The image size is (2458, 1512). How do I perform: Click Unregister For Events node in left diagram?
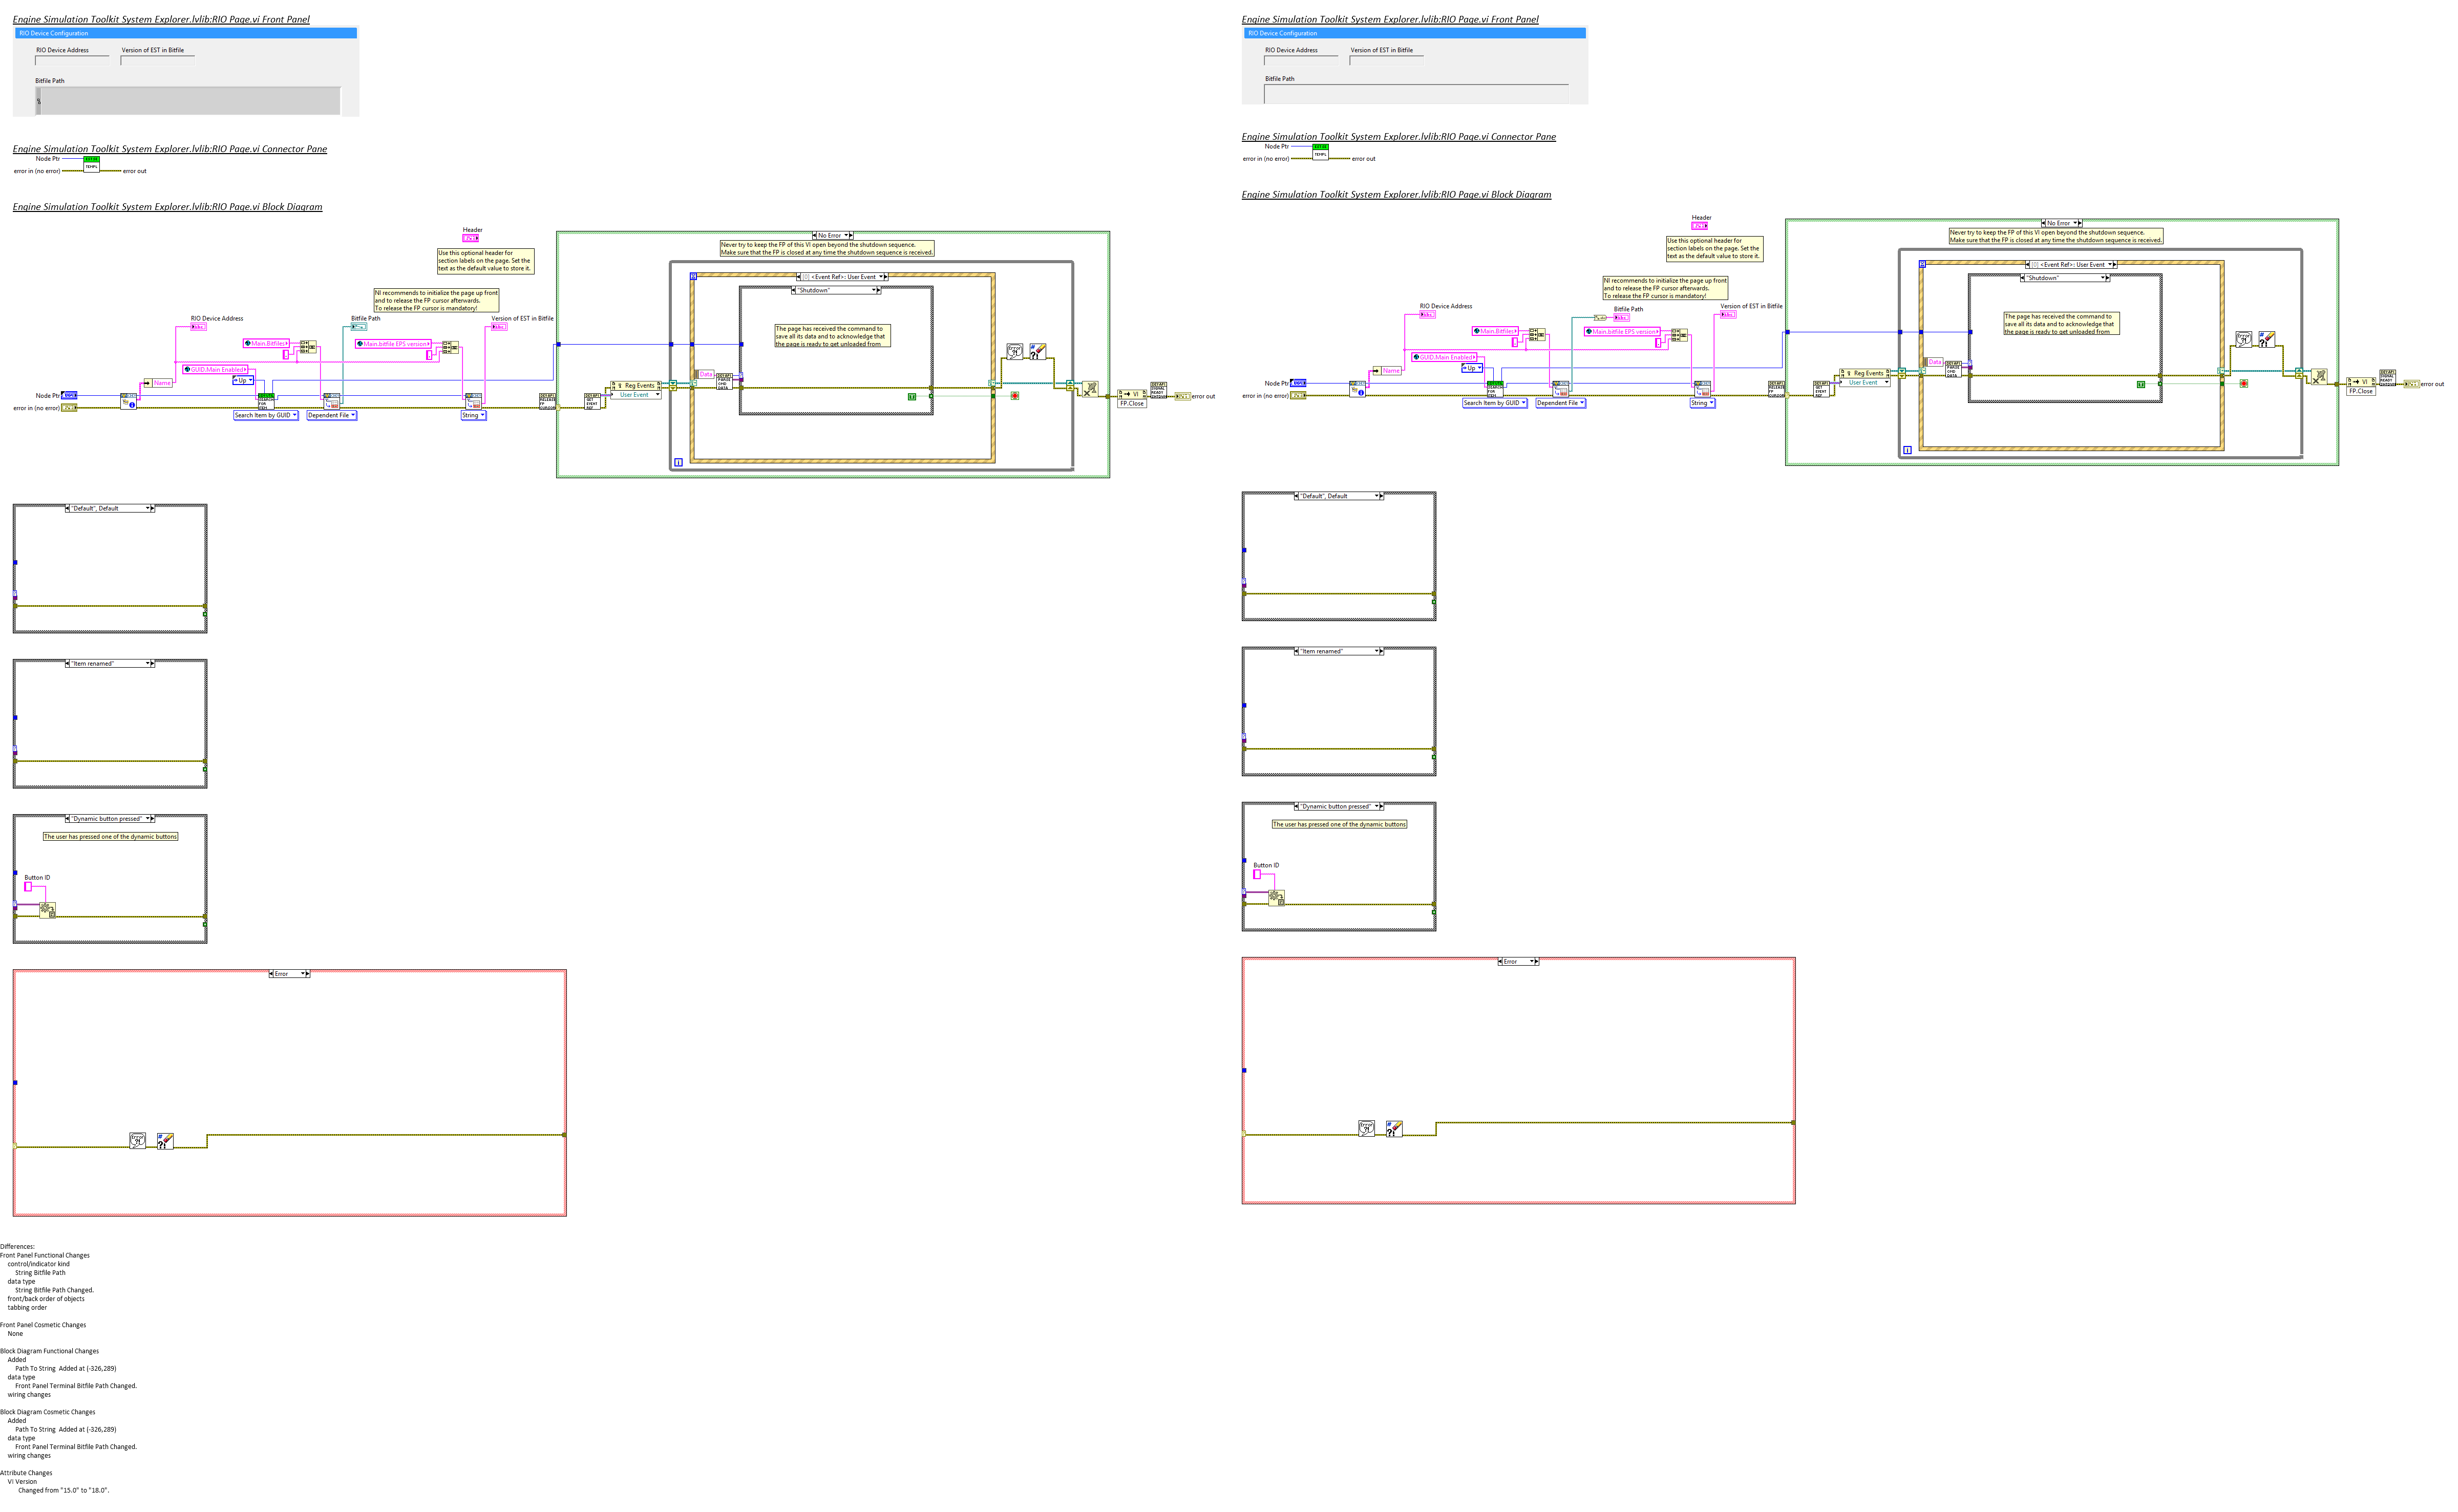click(x=1090, y=388)
